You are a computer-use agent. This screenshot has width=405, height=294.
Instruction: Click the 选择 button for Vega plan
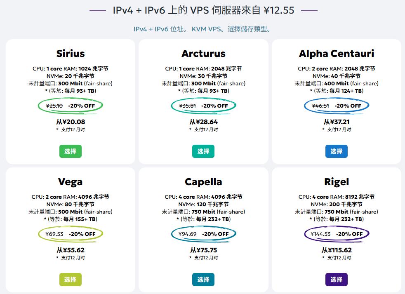pos(71,280)
